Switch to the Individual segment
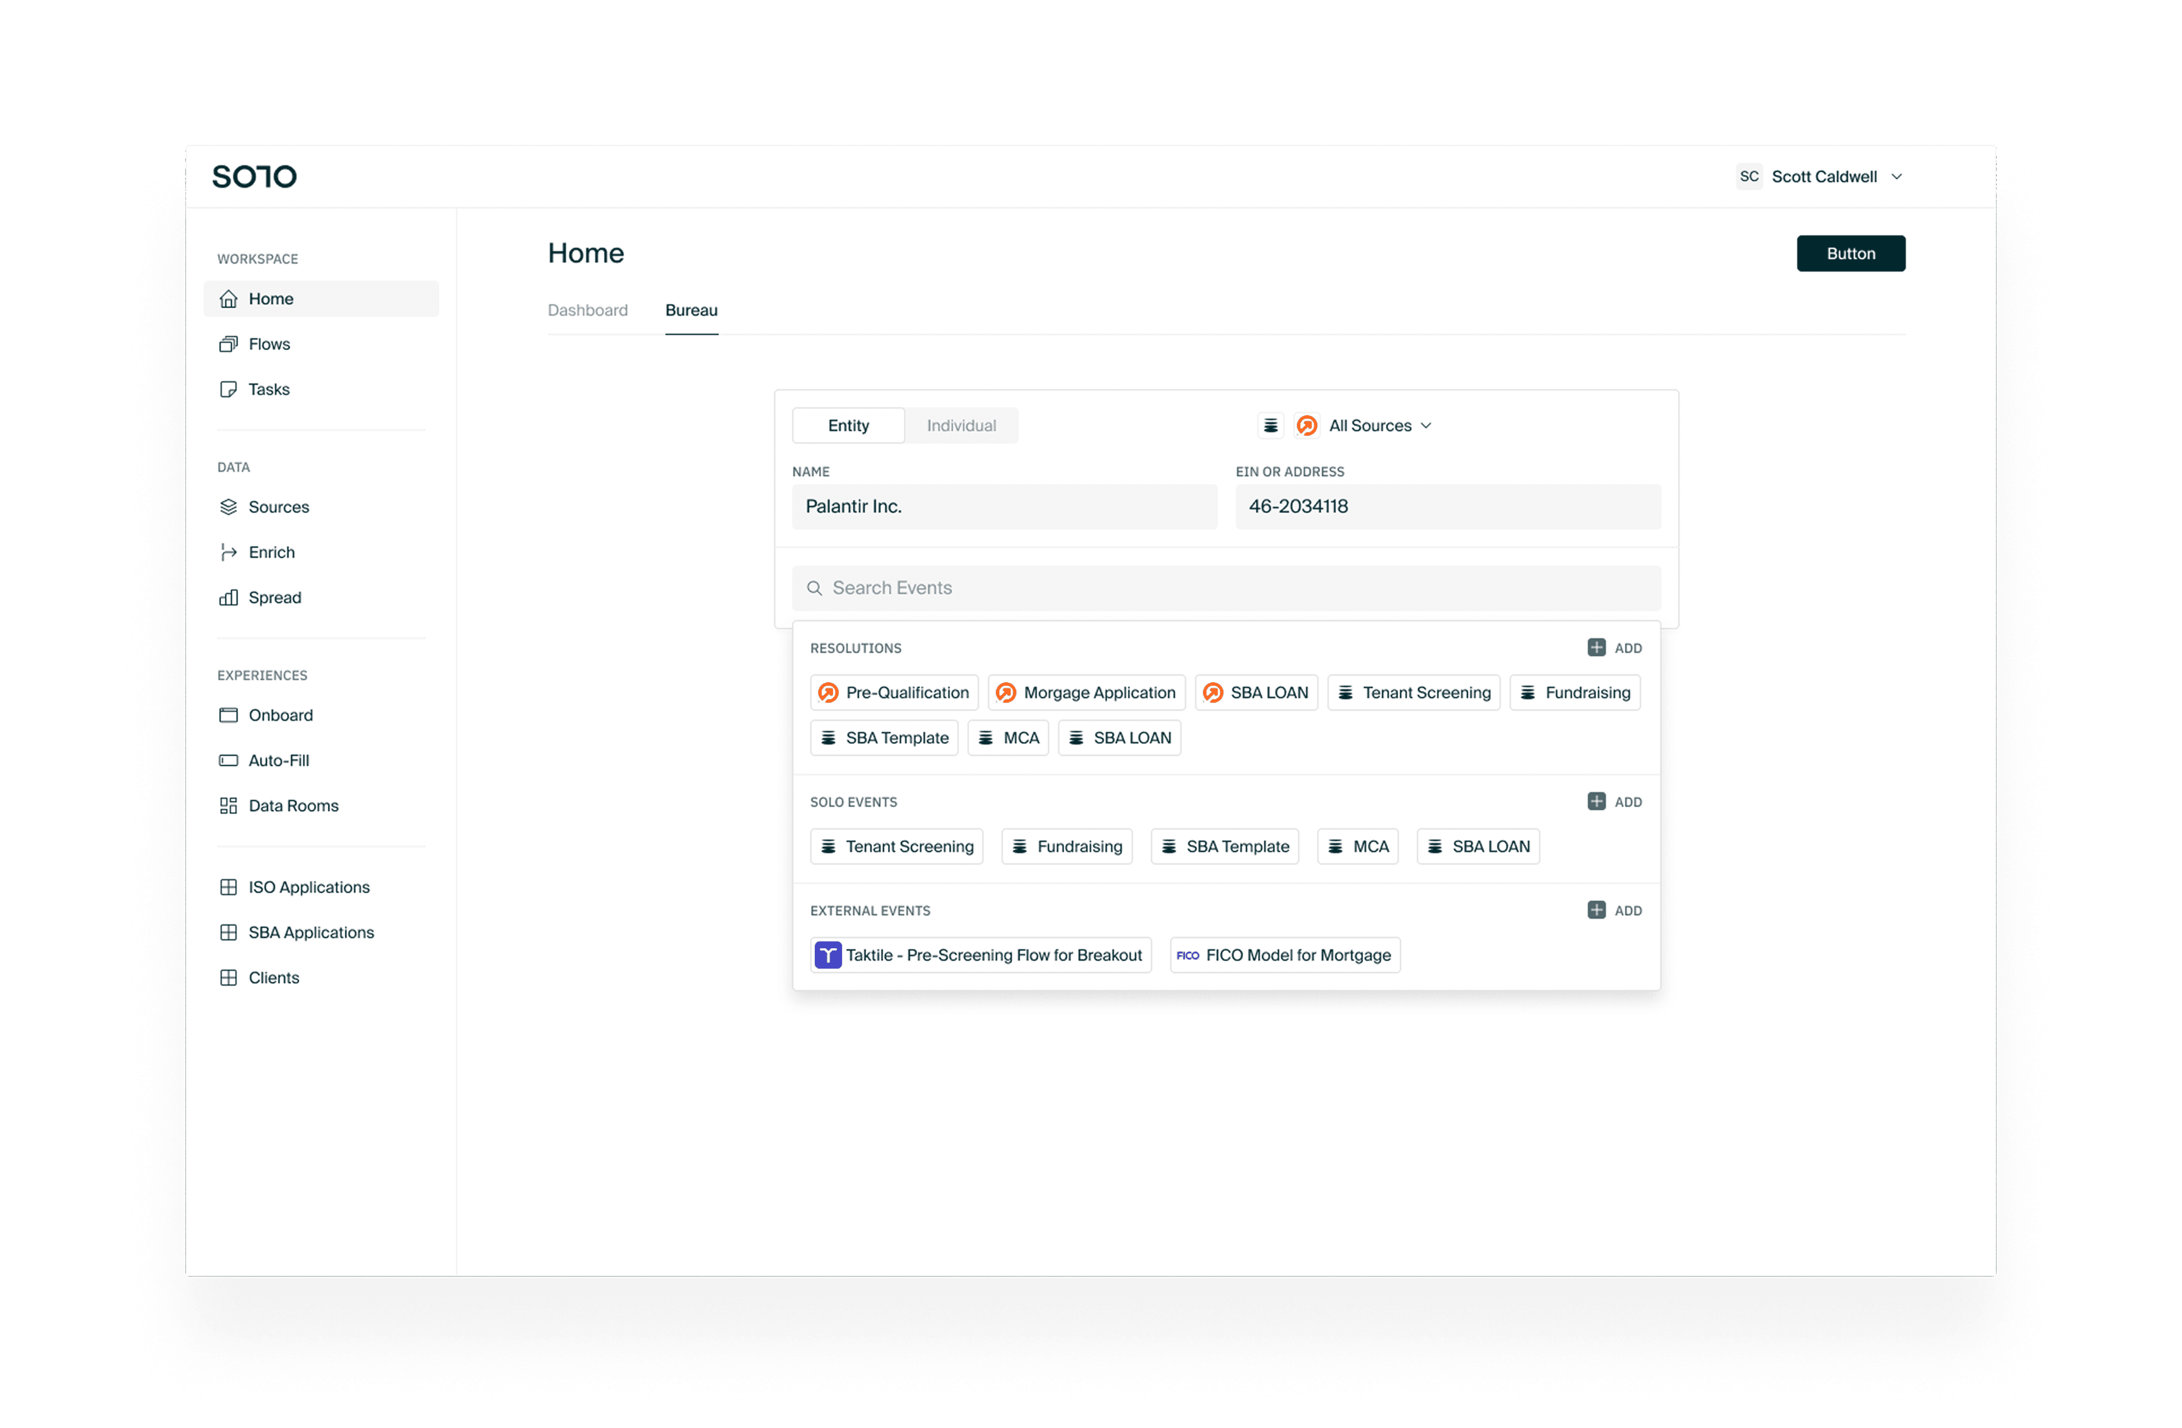 point(961,425)
